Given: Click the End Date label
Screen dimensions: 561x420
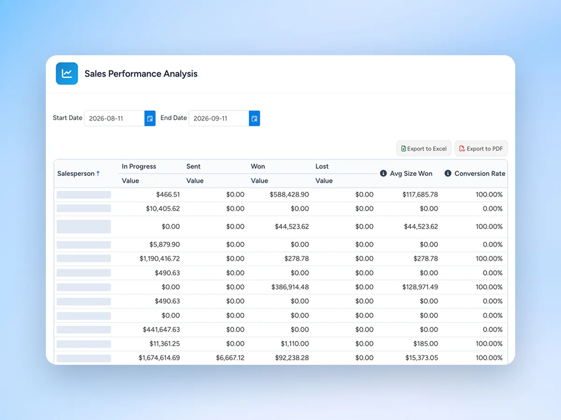Looking at the screenshot, I should tap(174, 118).
